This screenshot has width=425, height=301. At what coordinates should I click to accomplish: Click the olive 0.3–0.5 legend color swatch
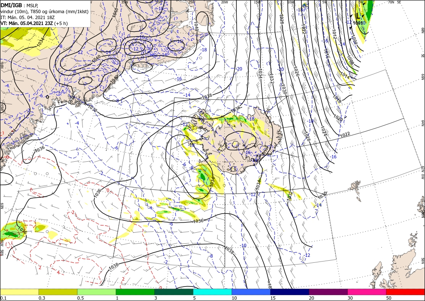[x=58, y=292]
